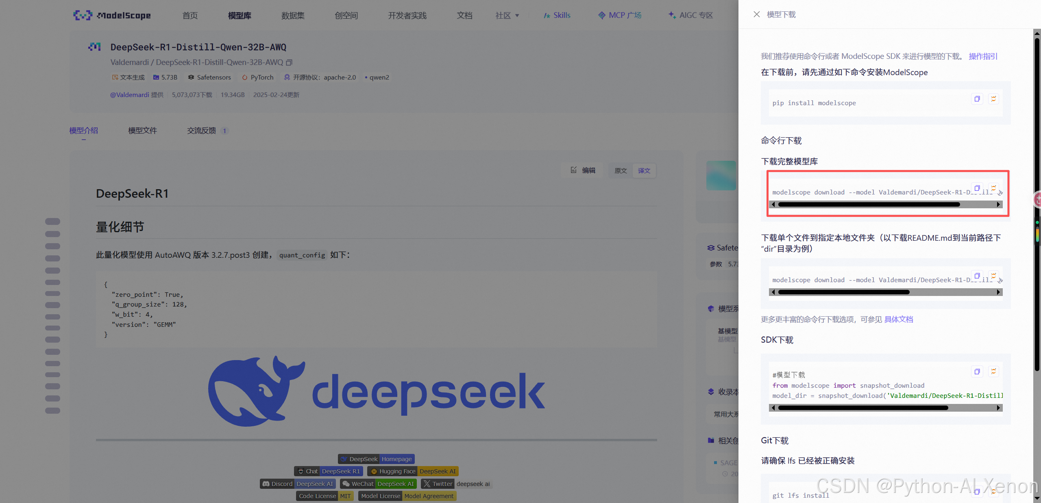
Task: Open 开发者实践 in the top navigation
Action: [x=407, y=15]
